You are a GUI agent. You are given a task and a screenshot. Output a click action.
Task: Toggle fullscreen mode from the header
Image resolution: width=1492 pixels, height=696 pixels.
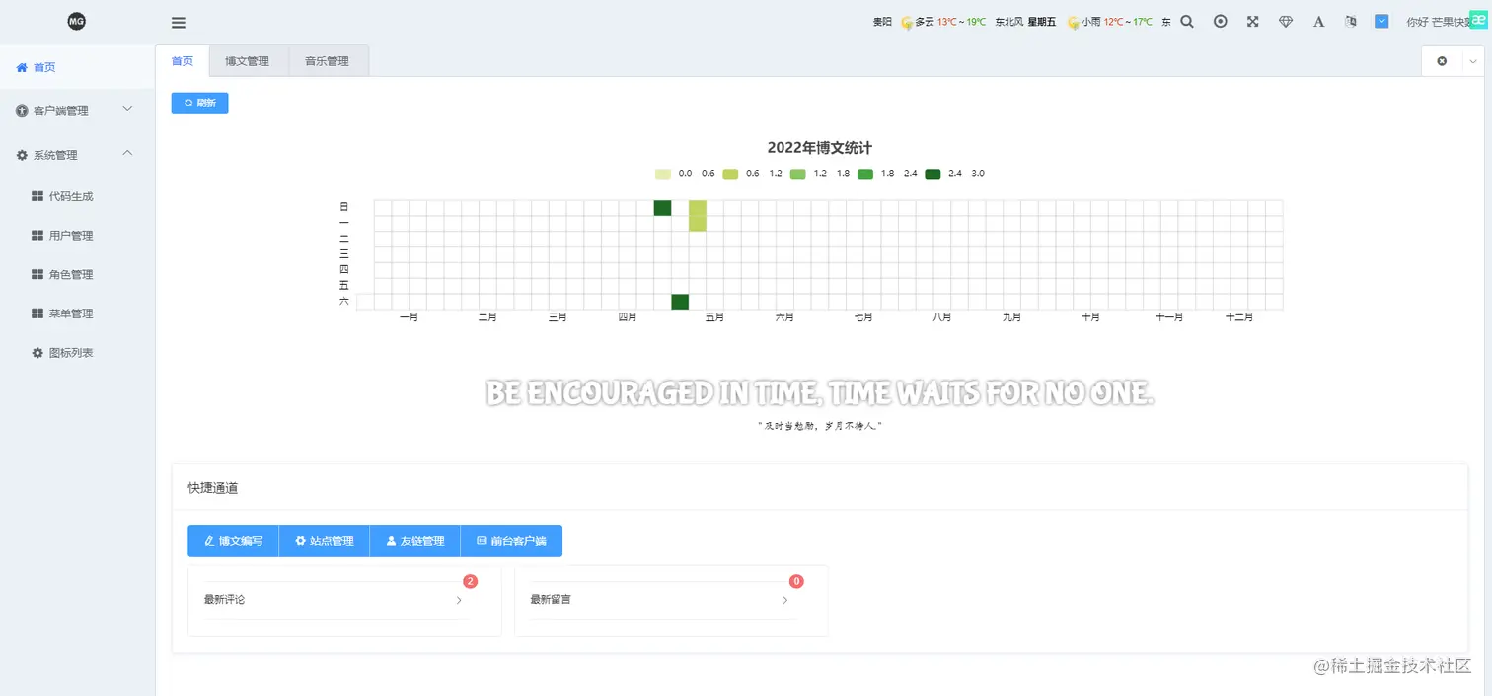tap(1252, 20)
